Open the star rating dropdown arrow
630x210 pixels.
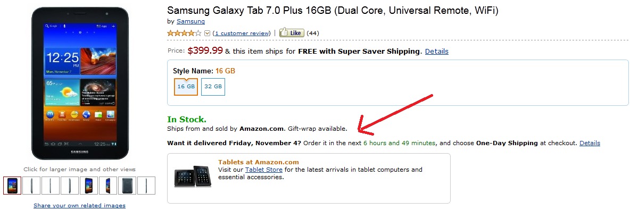208,33
